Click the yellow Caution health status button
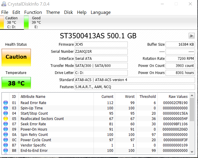 click(x=16, y=57)
